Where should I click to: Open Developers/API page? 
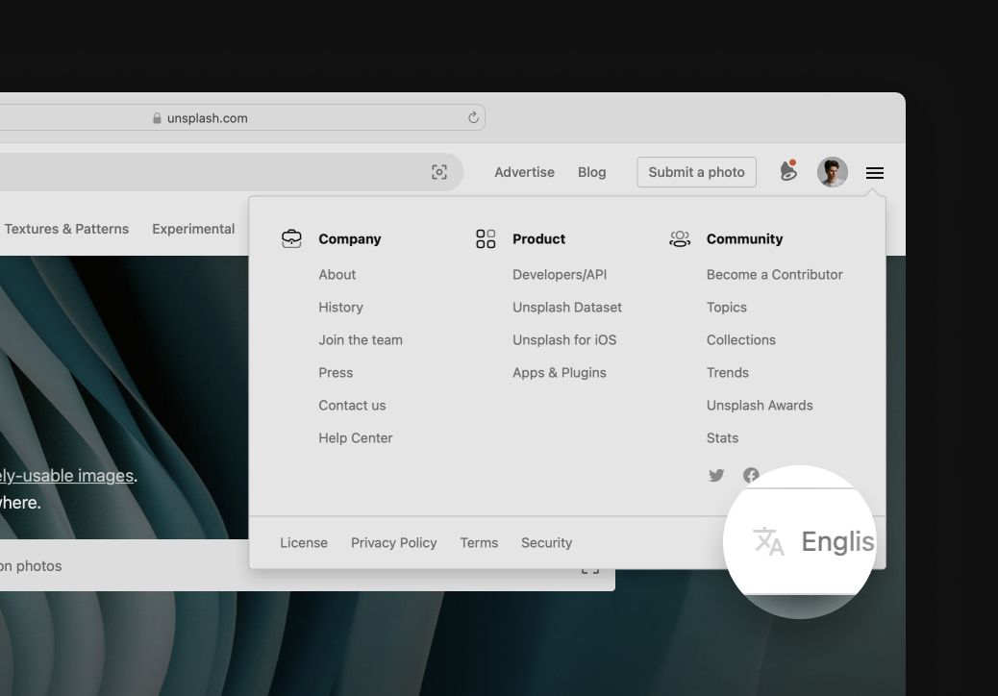[560, 275]
